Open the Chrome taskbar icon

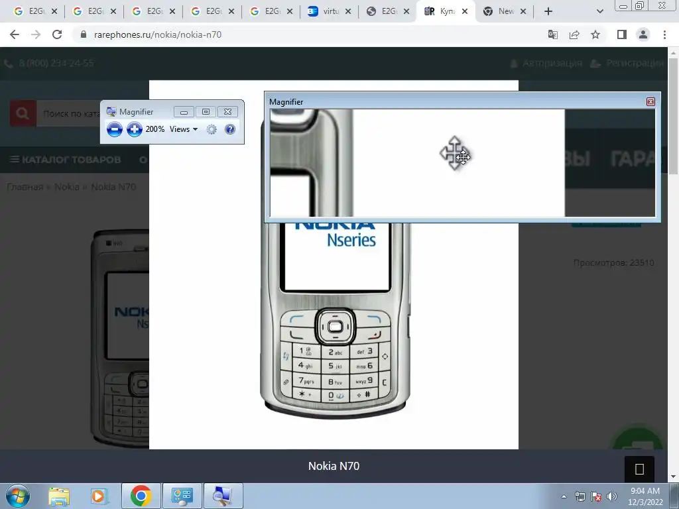(141, 496)
